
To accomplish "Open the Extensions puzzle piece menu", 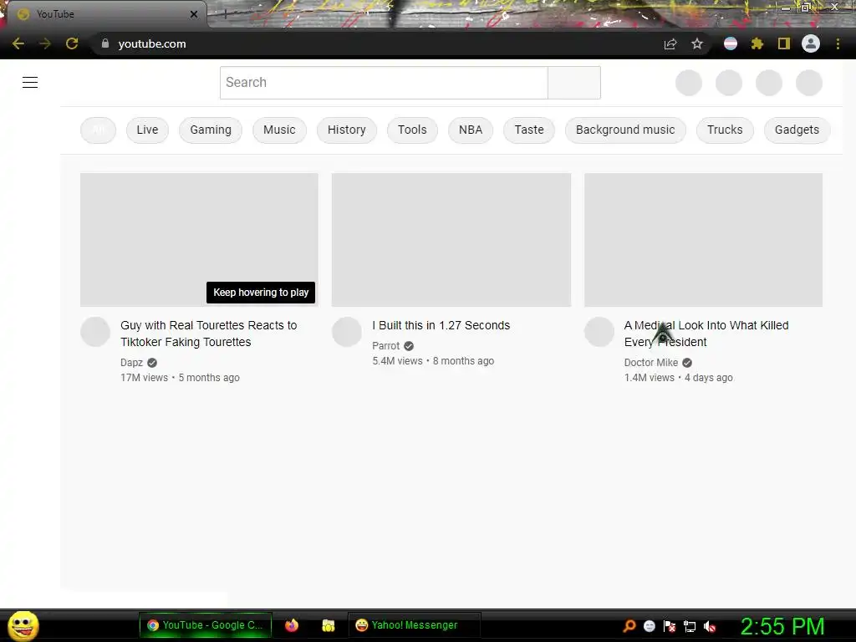I will (757, 43).
